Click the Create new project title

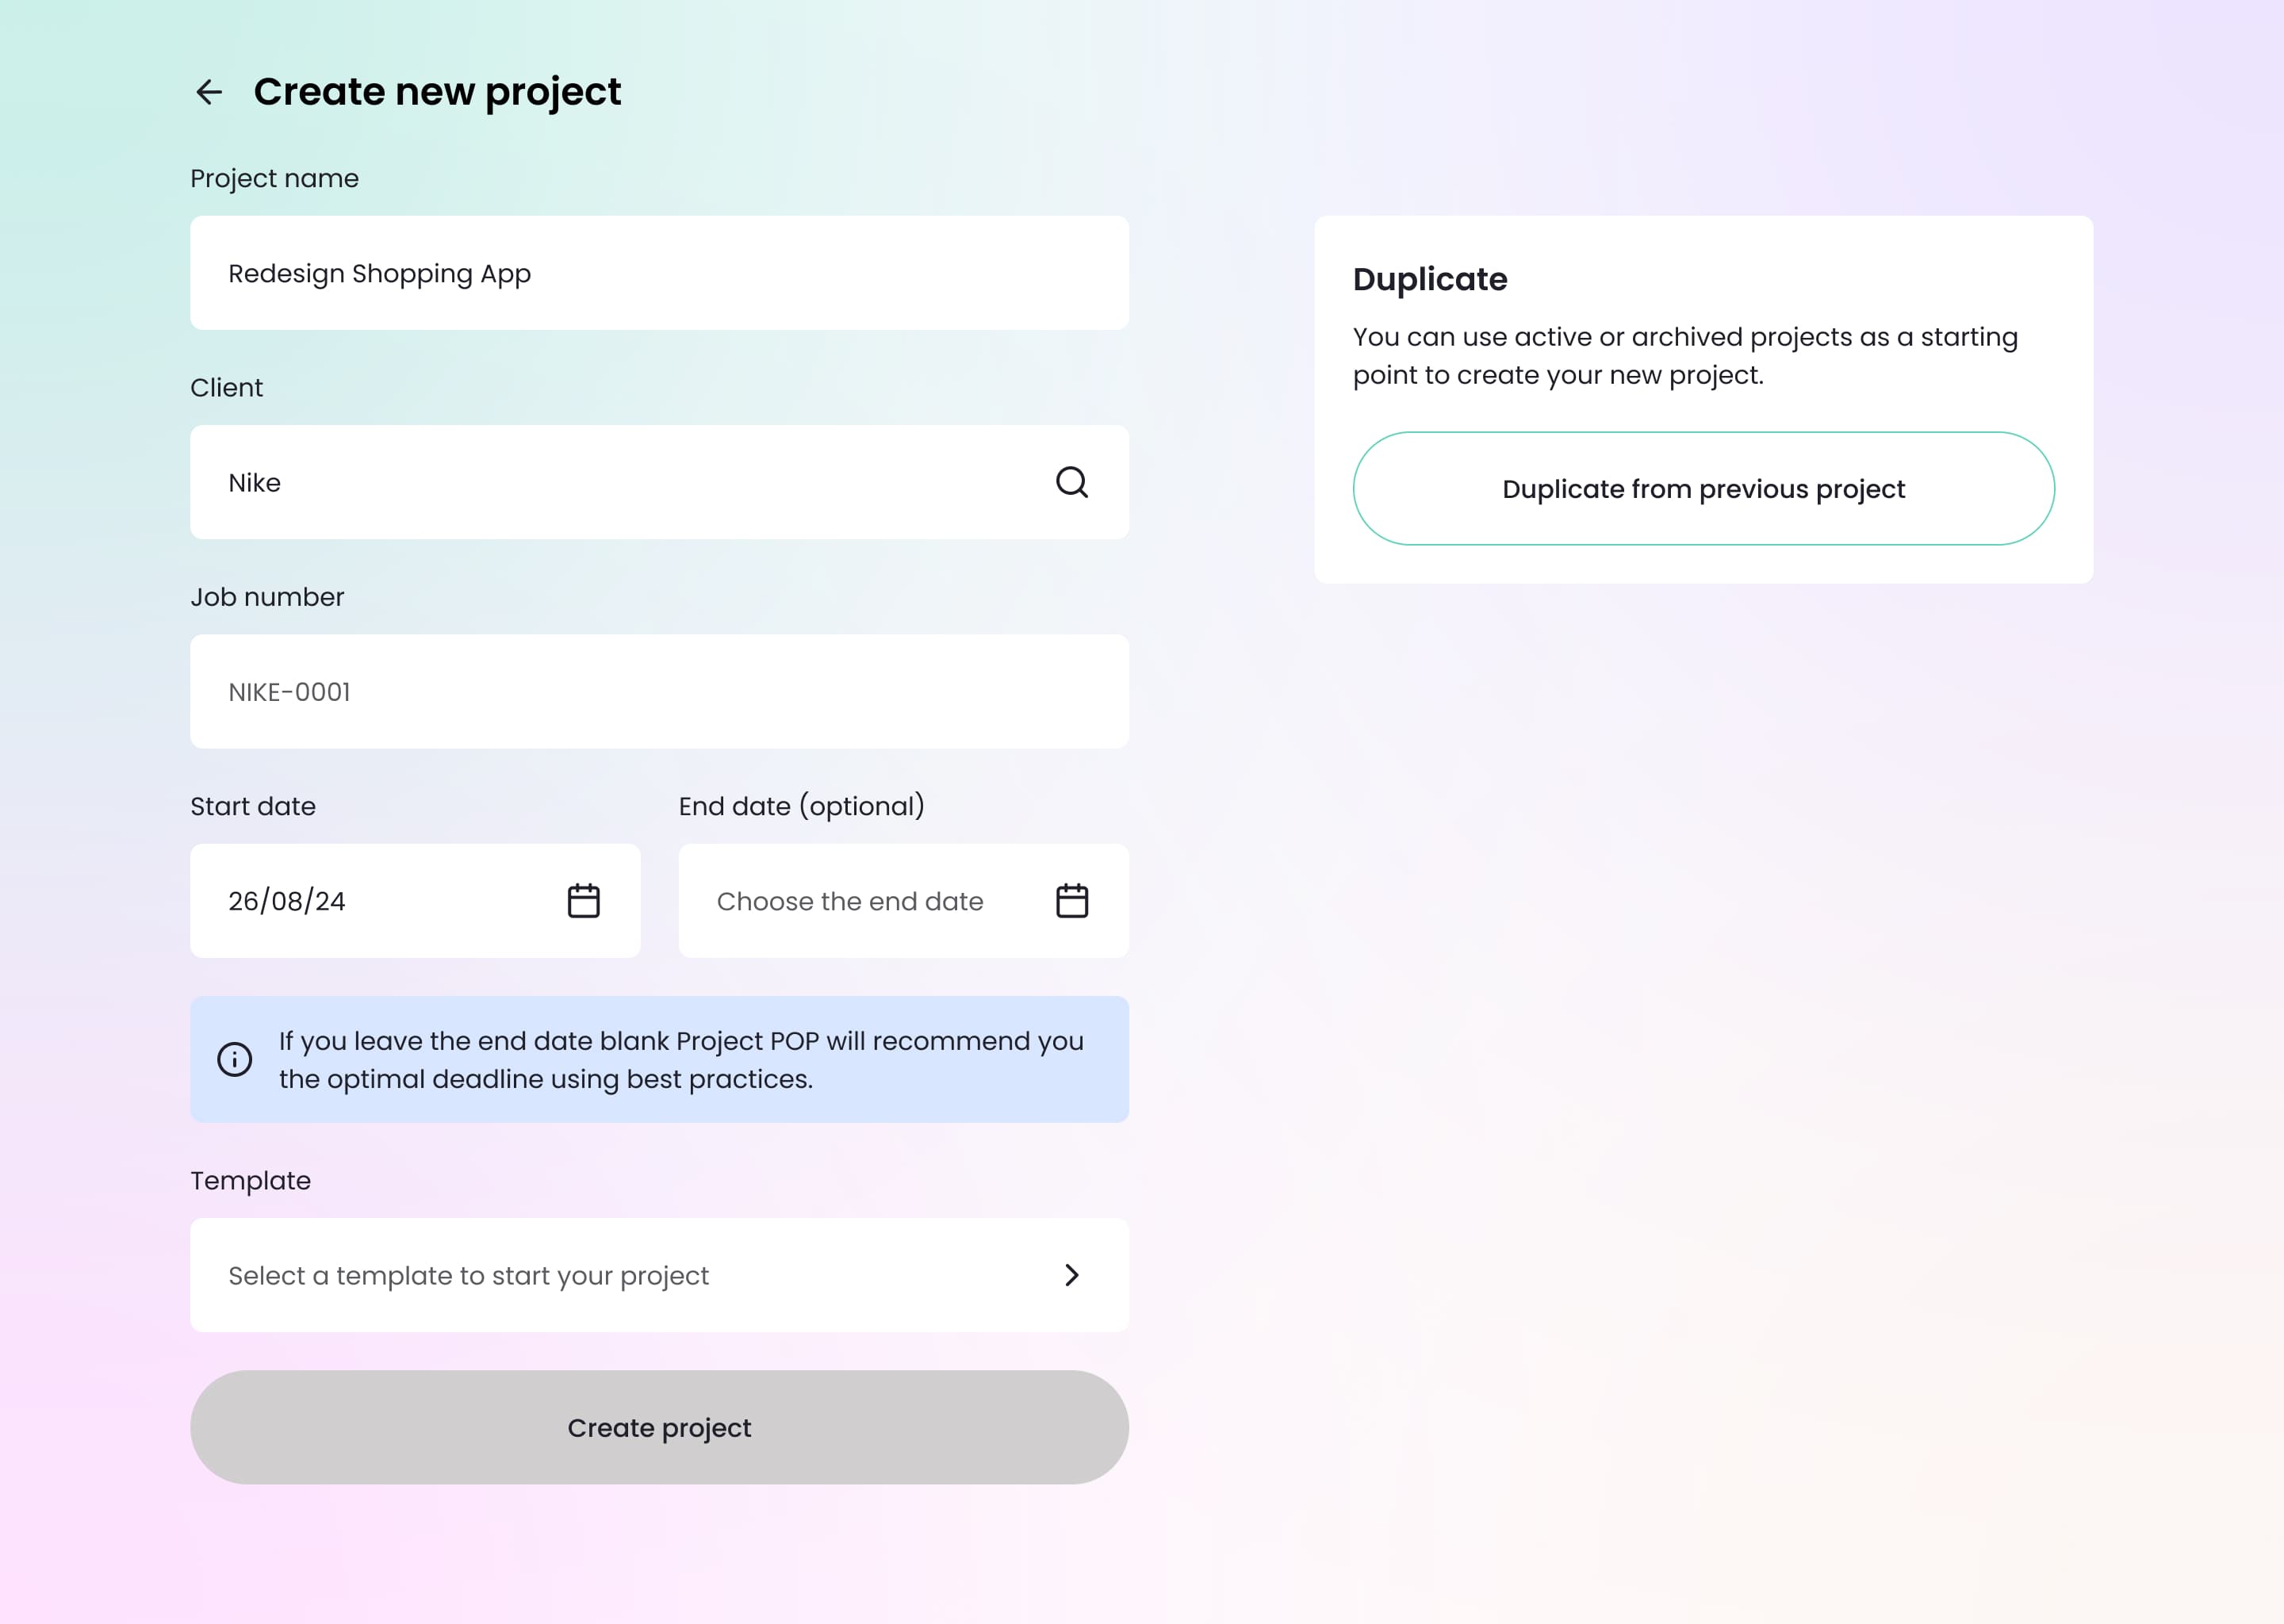pos(436,91)
